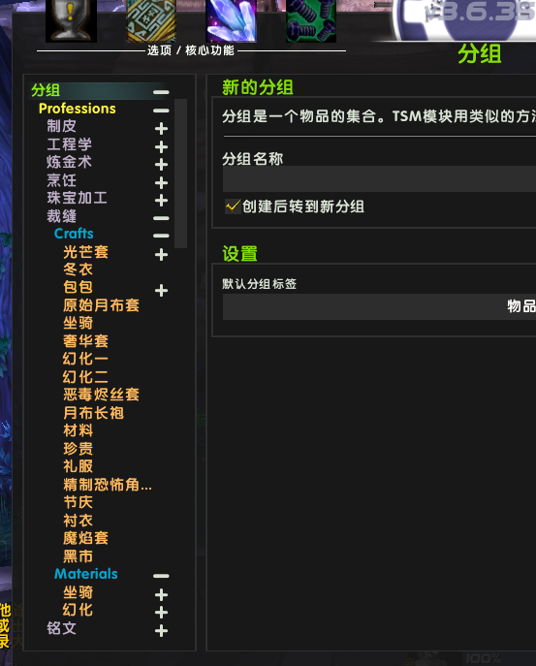Select the 幻化二 group

(x=85, y=377)
